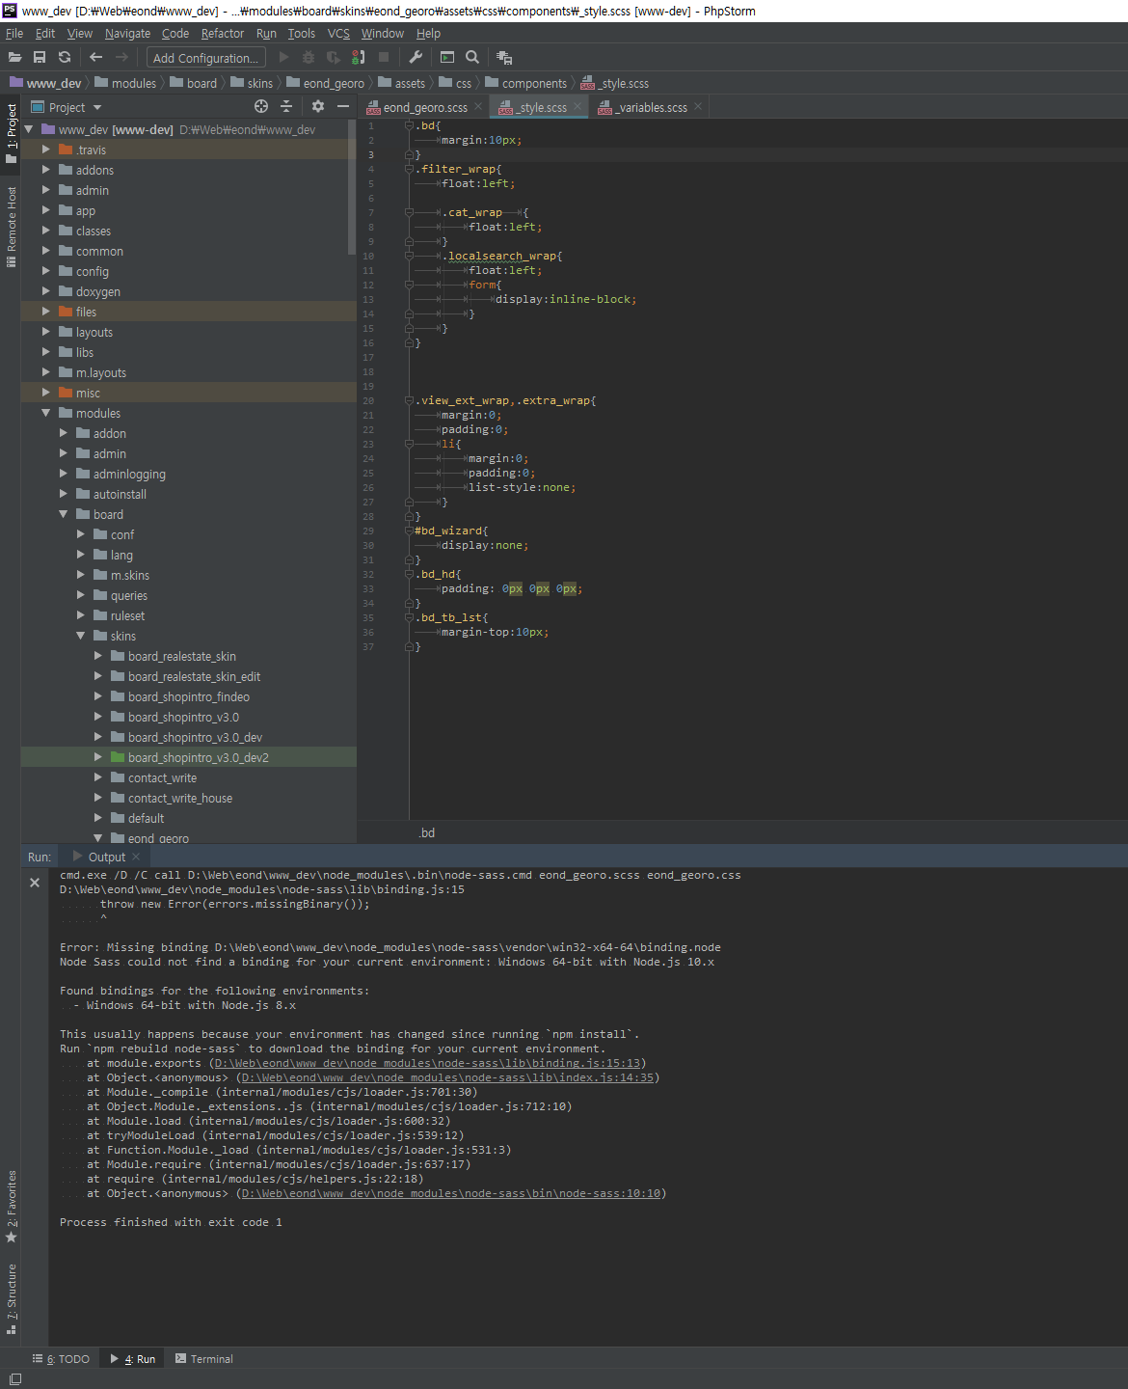Fold the #bd_wizard block in gutter
The image size is (1128, 1389).
pos(409,531)
